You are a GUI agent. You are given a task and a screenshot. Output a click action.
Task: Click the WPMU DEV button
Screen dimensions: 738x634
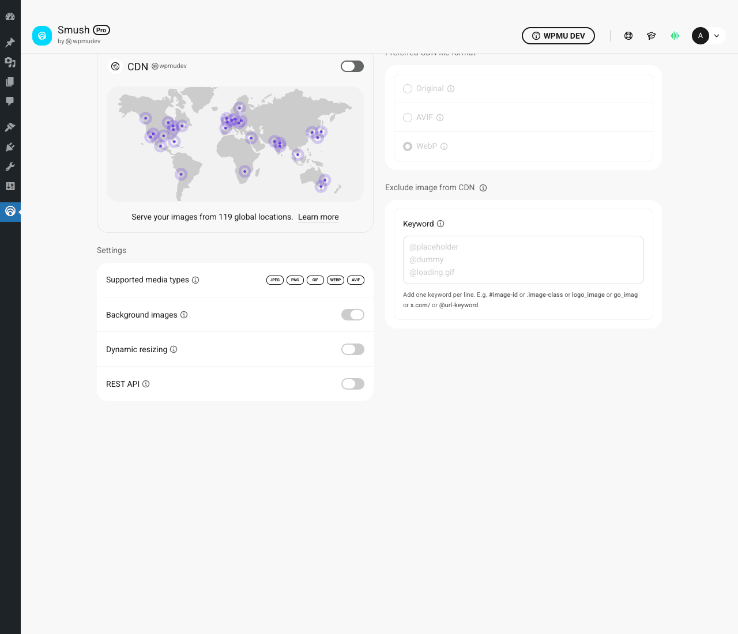click(x=558, y=36)
